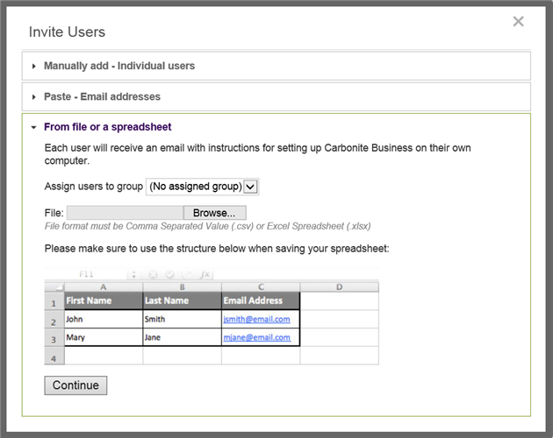Screen dimensions: 553x438
Task: Collapse From file or a spreadsheet section
Action: click(108, 127)
